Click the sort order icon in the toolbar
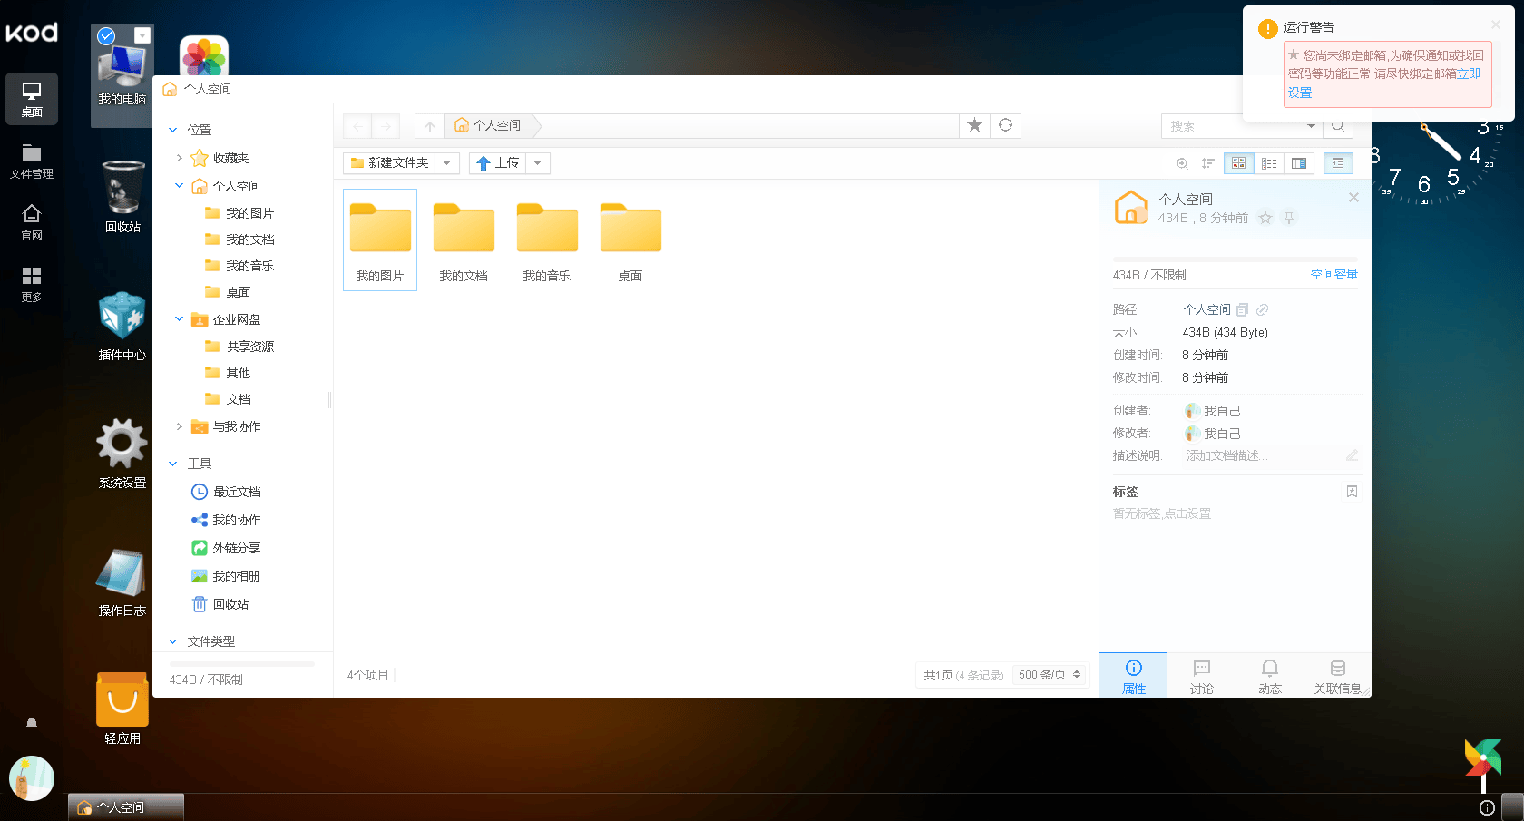 coord(1207,163)
